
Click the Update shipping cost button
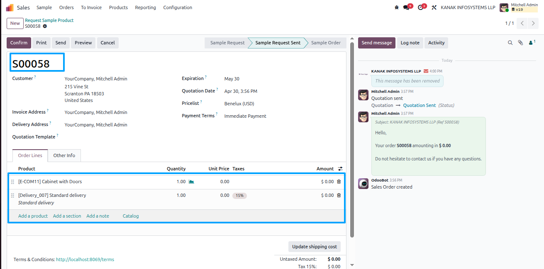pos(315,247)
